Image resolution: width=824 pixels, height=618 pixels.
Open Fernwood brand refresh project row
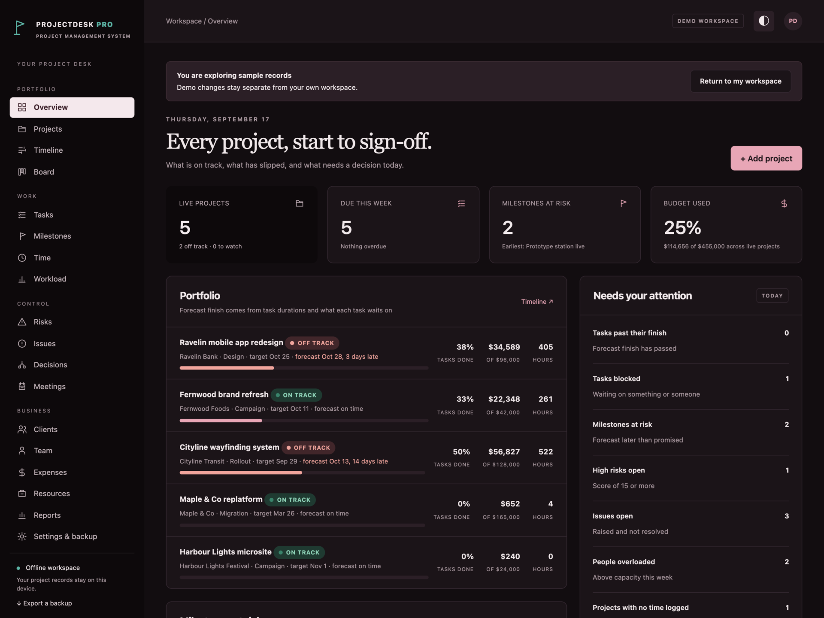pos(367,406)
